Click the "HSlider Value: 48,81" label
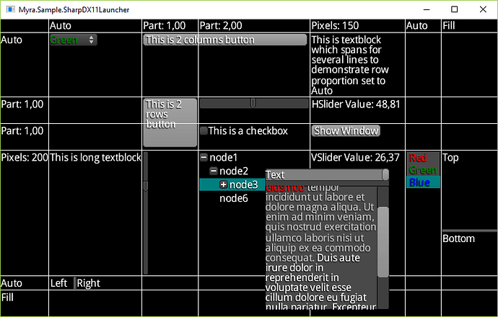Viewport: 498px width, 317px height. click(356, 104)
